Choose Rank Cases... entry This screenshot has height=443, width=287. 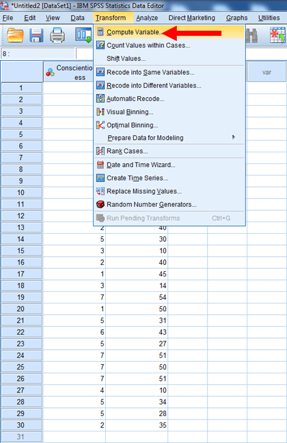pos(169,151)
